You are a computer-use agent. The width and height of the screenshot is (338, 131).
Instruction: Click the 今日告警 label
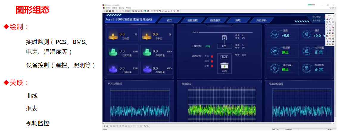coord(317,17)
